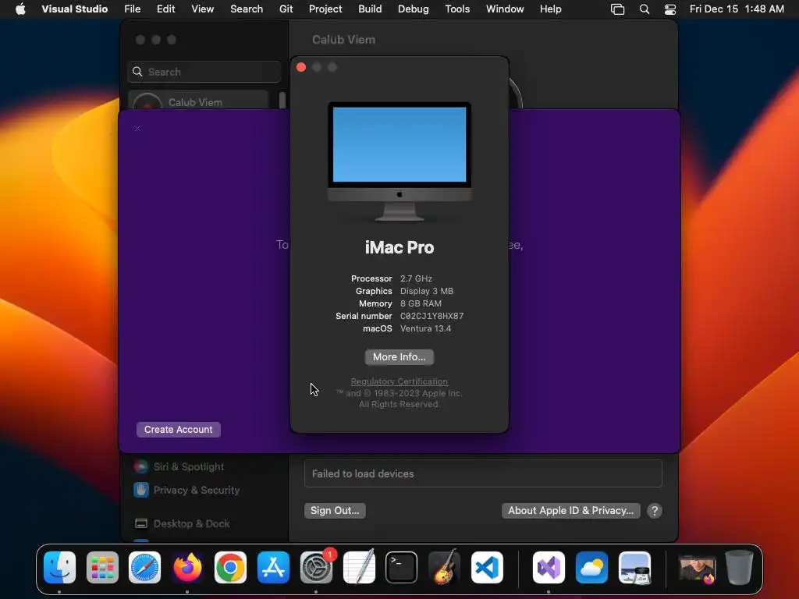Viewport: 799px width, 599px height.
Task: Click the Stage Manager menu bar icon
Action: 618,9
